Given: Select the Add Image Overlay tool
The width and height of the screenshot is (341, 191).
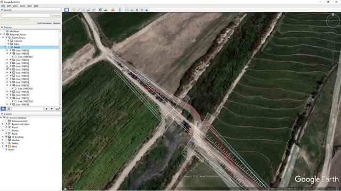Looking at the screenshot, I should click(x=88, y=10).
